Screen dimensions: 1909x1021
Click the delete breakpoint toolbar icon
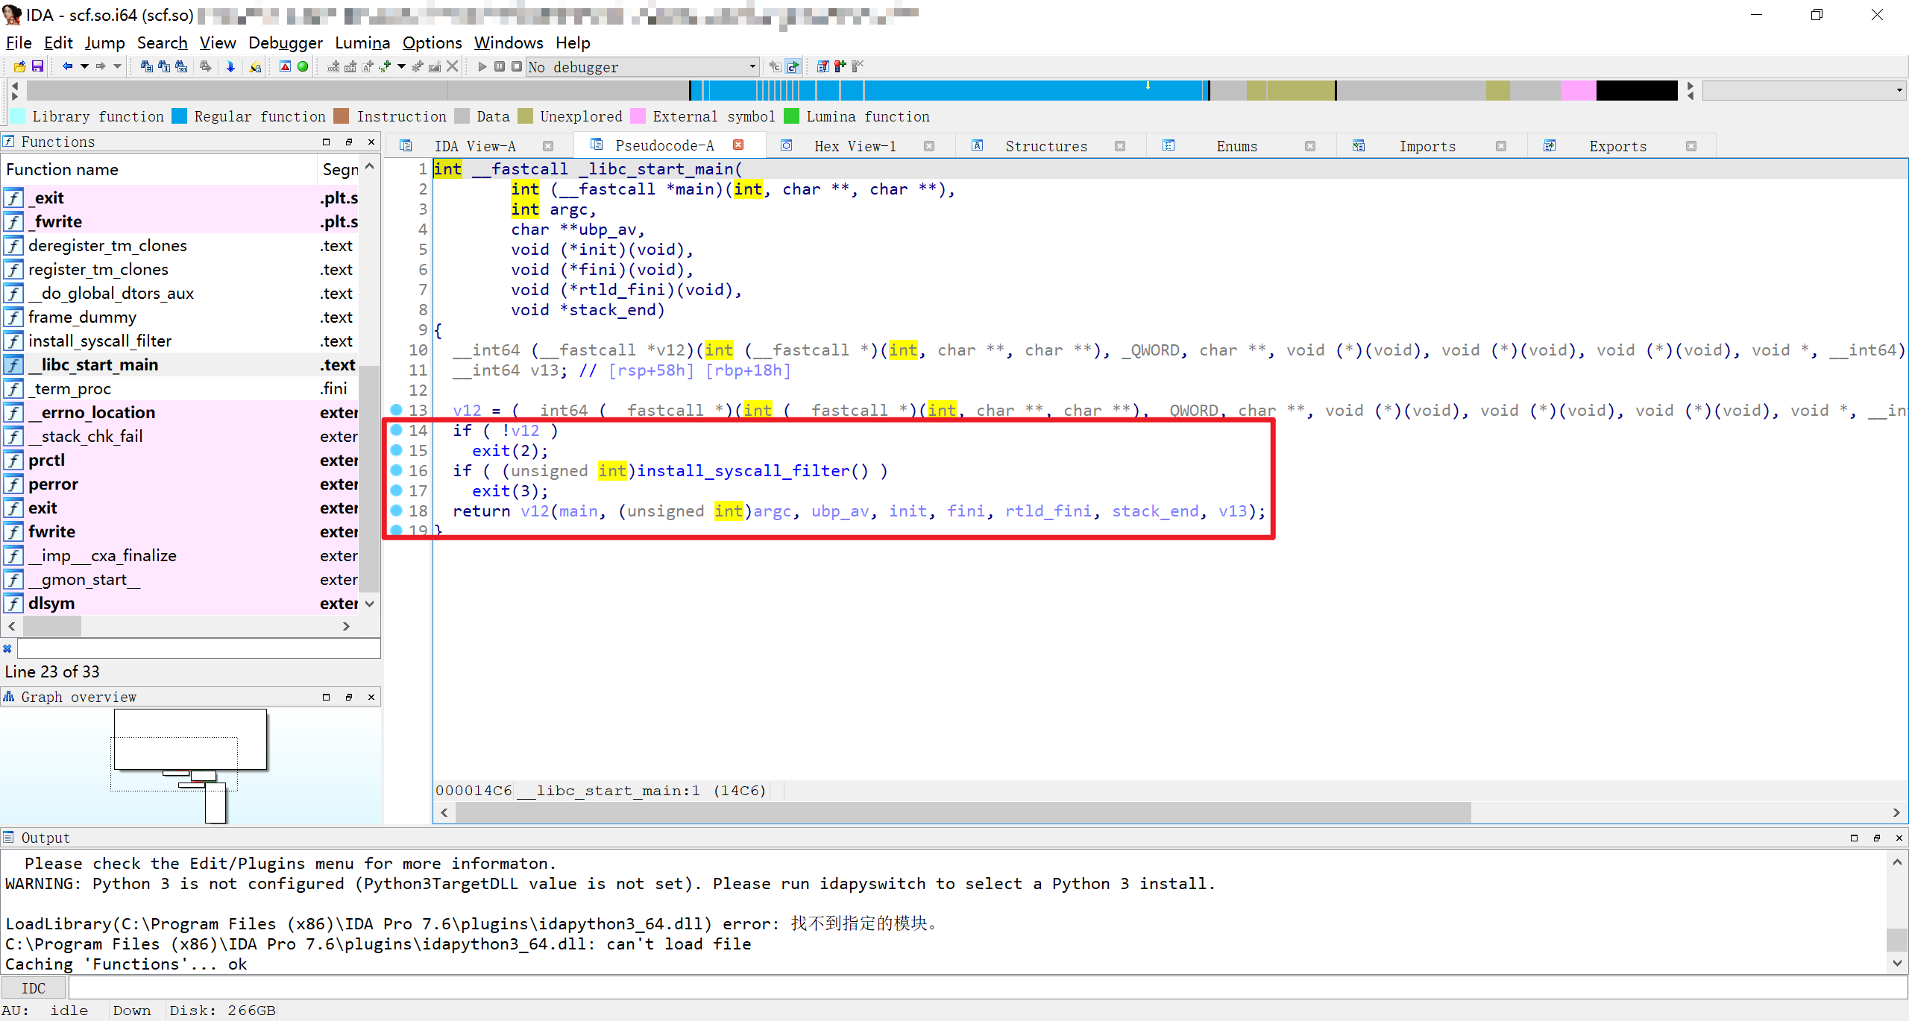click(x=858, y=66)
